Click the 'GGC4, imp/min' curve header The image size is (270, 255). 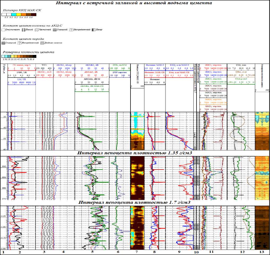pos(213,86)
